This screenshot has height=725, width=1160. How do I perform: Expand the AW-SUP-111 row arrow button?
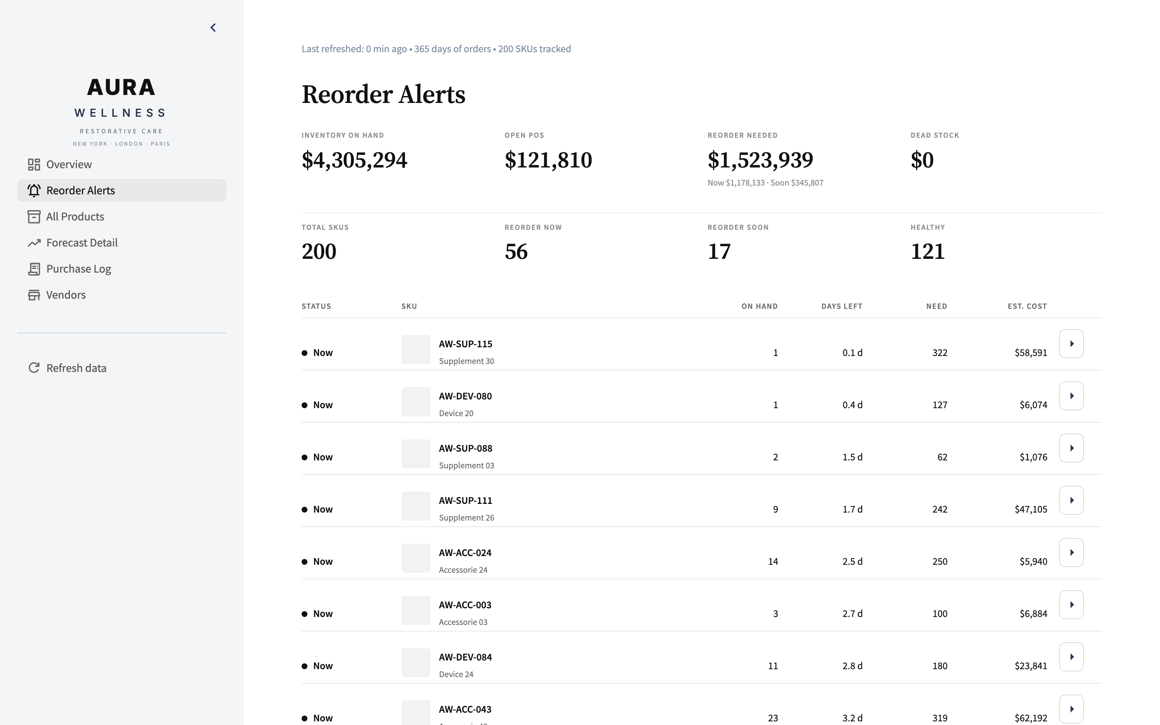1071,501
